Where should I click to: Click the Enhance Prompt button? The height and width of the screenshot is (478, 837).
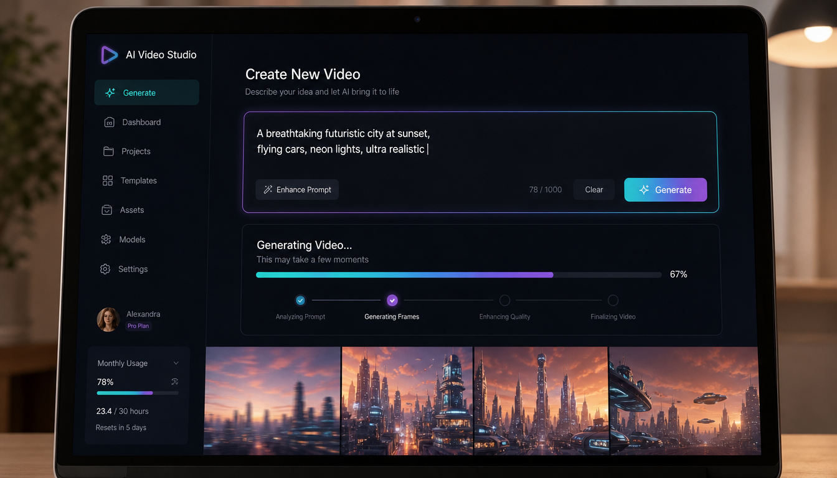tap(297, 190)
